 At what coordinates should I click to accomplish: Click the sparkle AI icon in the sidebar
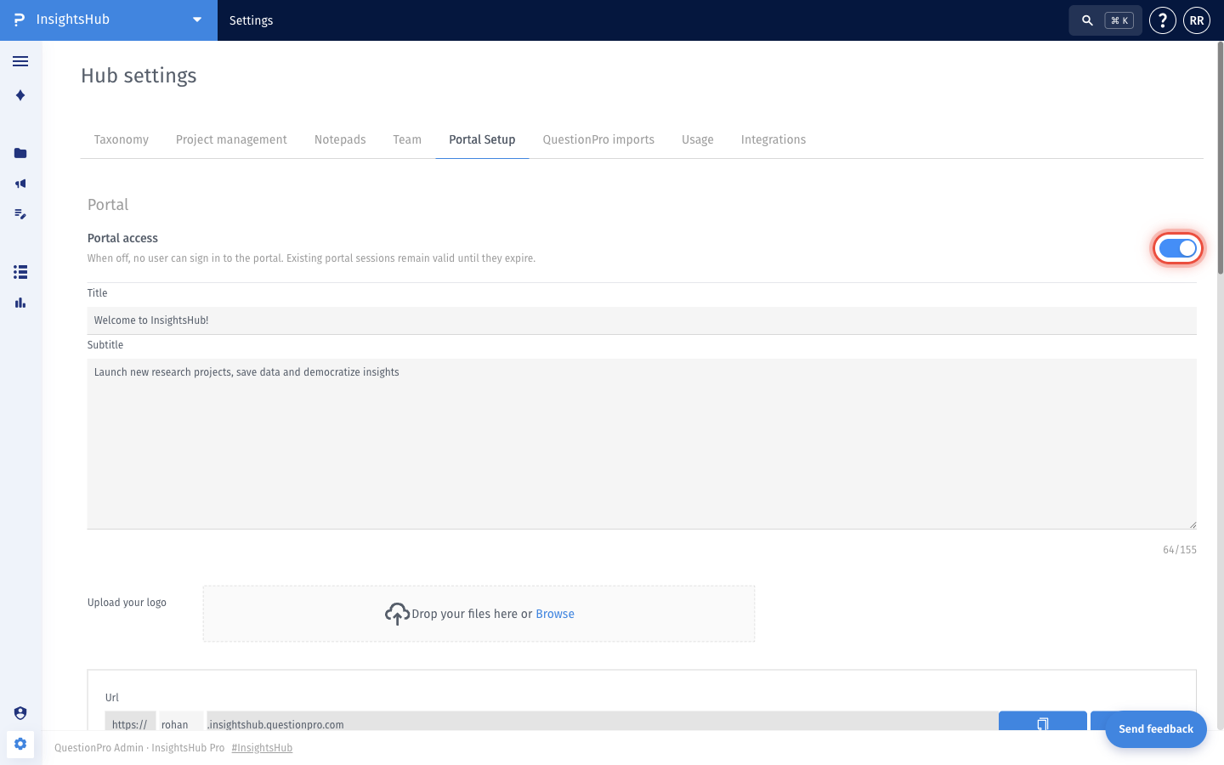[20, 95]
